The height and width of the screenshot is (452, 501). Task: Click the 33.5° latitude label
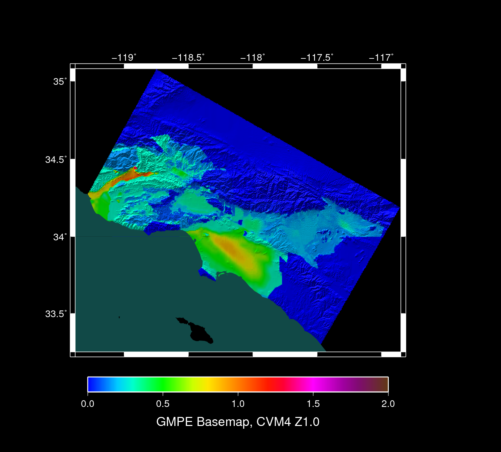click(x=56, y=314)
